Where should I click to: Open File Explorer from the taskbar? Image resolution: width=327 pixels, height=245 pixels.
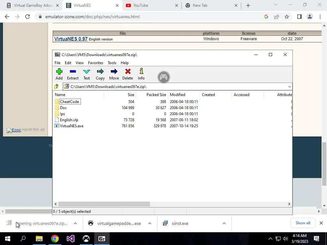[39, 239]
